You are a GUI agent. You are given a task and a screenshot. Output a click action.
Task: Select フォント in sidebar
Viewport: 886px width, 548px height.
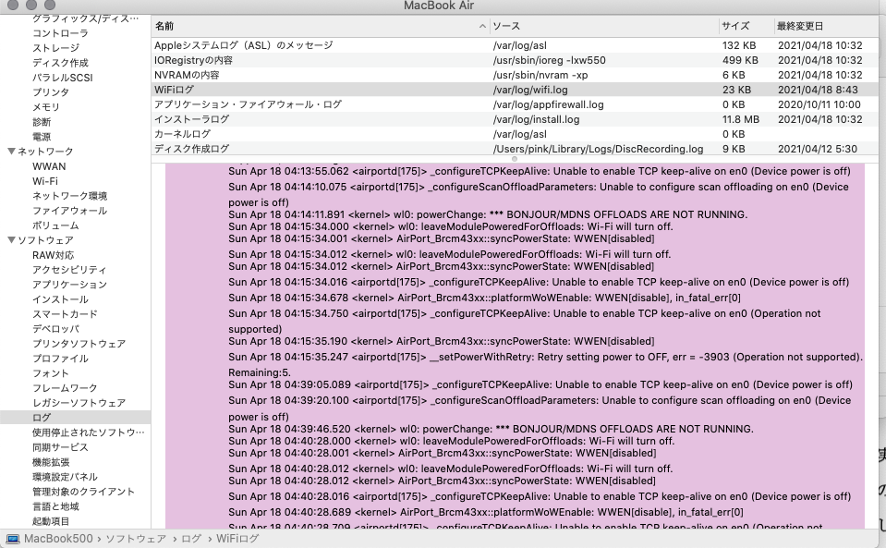point(51,372)
